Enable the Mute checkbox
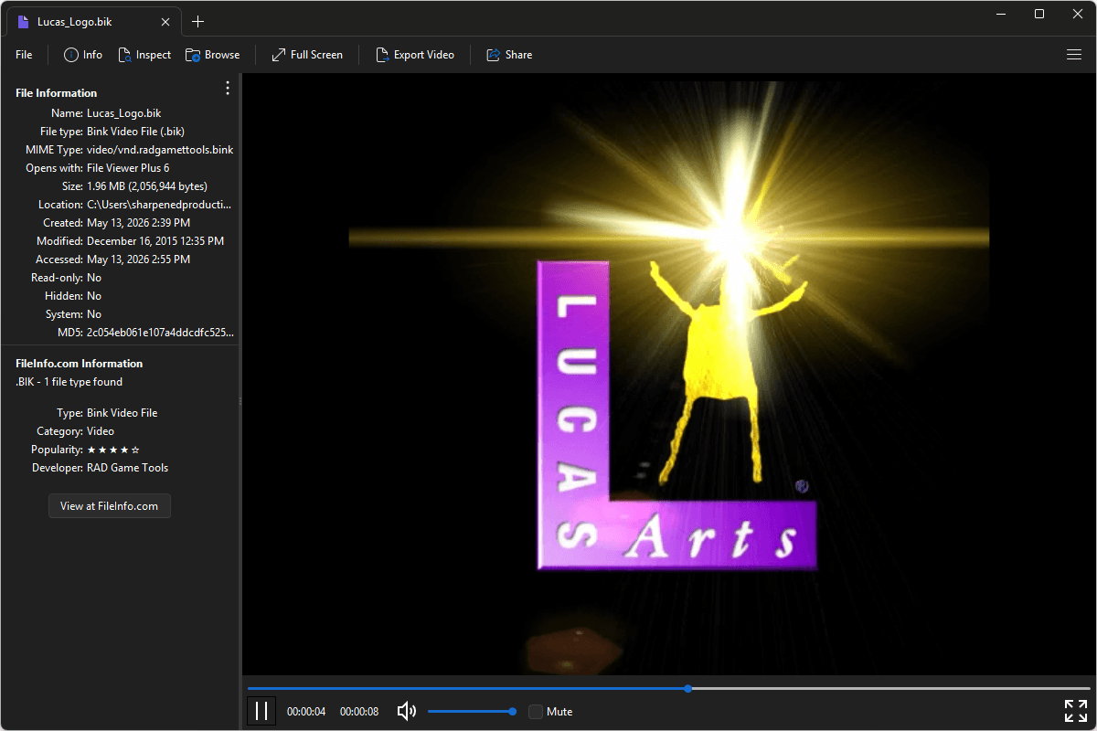The width and height of the screenshot is (1097, 731). coord(536,712)
